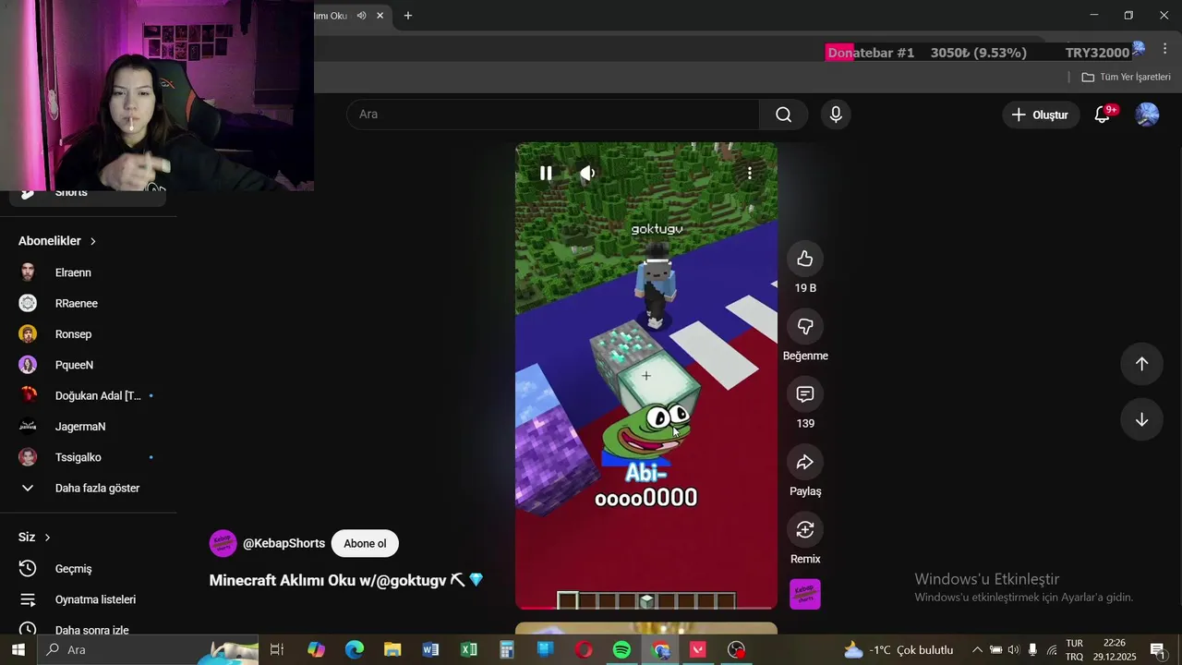Like the short with 19 B likes
This screenshot has height=665, width=1182.
[x=805, y=259]
